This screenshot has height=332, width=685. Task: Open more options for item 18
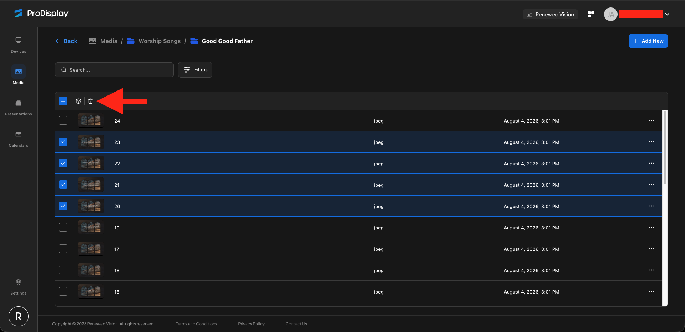coord(651,270)
